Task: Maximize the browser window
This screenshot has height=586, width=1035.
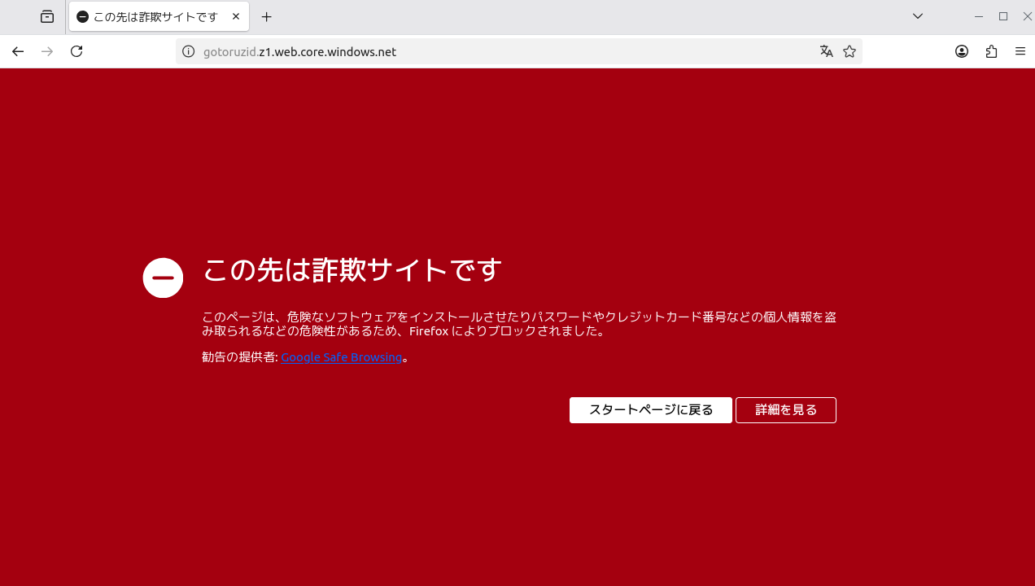Action: pyautogui.click(x=1003, y=16)
